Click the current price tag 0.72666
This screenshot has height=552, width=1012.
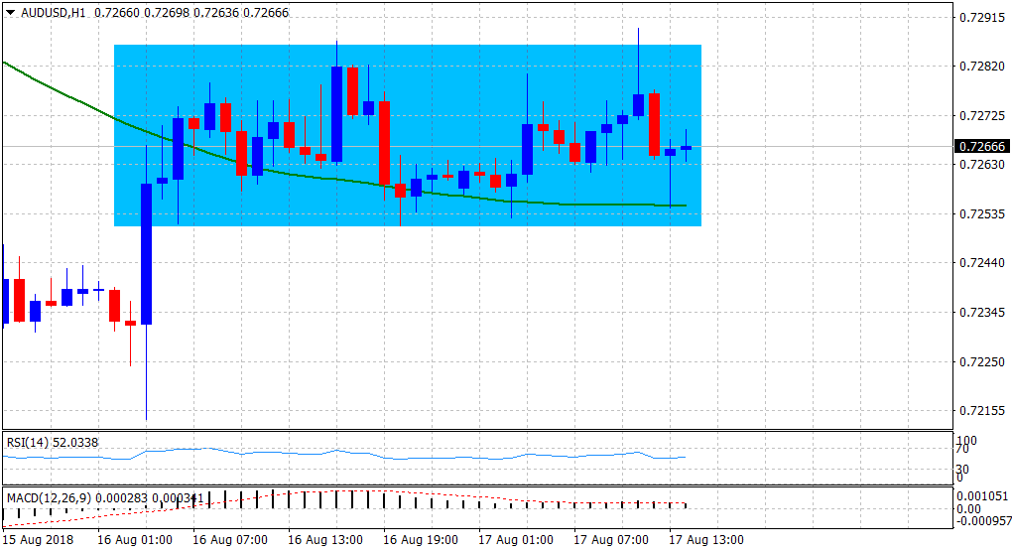tap(980, 147)
